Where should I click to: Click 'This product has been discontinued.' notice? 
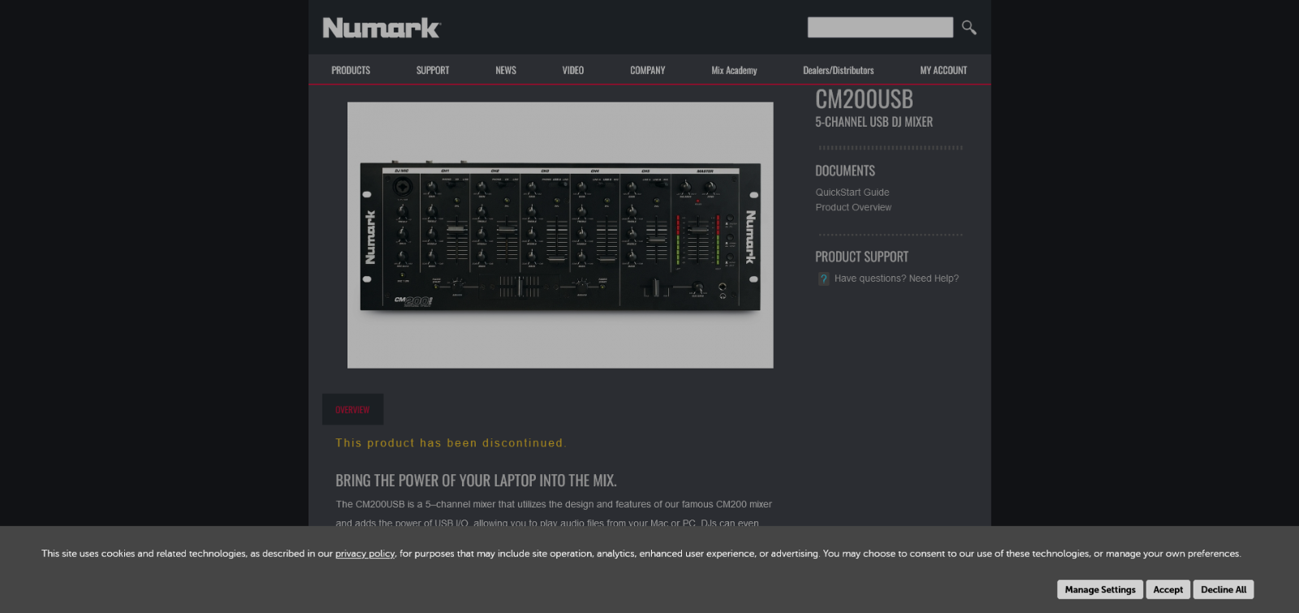pos(451,443)
